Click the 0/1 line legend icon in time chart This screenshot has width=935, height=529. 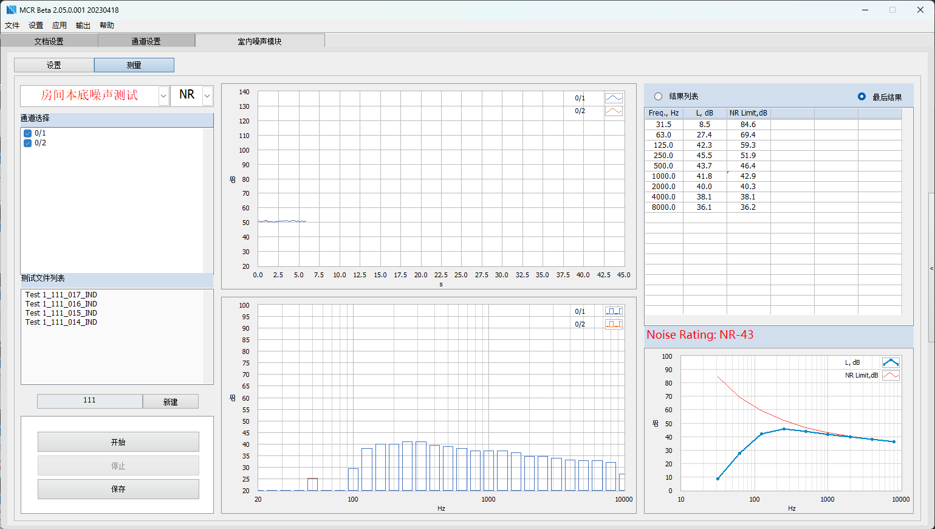[x=614, y=98]
